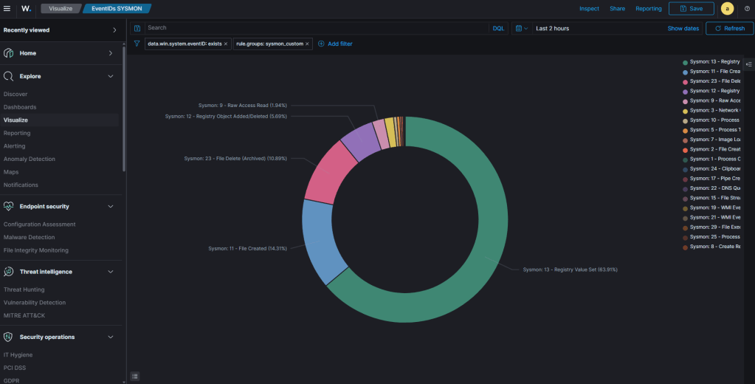Collapse the Endpoint security section
755x384 pixels.
(x=111, y=207)
